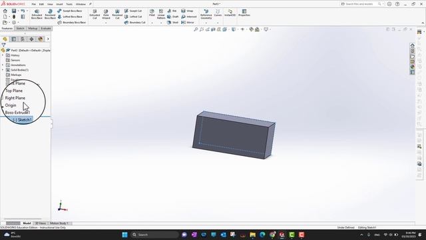Click the Zoom to Fit icon
This screenshot has height=240, width=426.
tap(196, 29)
